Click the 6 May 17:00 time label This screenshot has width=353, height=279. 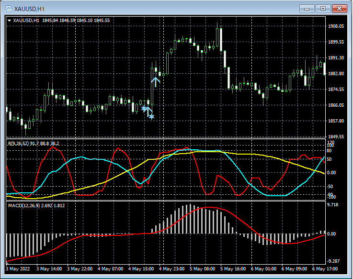click(325, 269)
